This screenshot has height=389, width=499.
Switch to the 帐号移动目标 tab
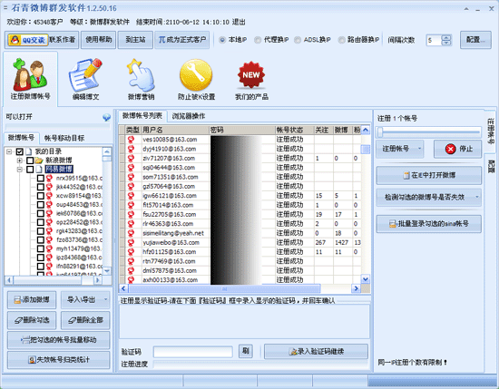[64, 138]
